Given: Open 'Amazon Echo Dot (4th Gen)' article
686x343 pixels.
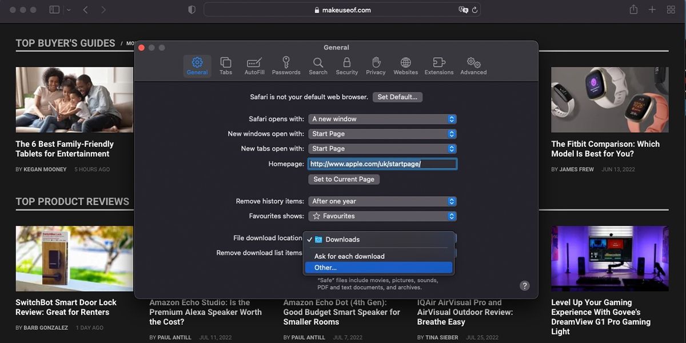Looking at the screenshot, I should pyautogui.click(x=341, y=312).
